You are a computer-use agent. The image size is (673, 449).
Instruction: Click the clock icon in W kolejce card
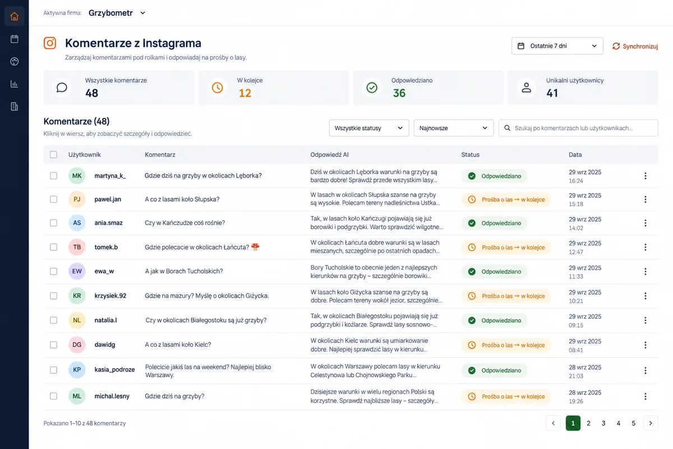coord(217,88)
